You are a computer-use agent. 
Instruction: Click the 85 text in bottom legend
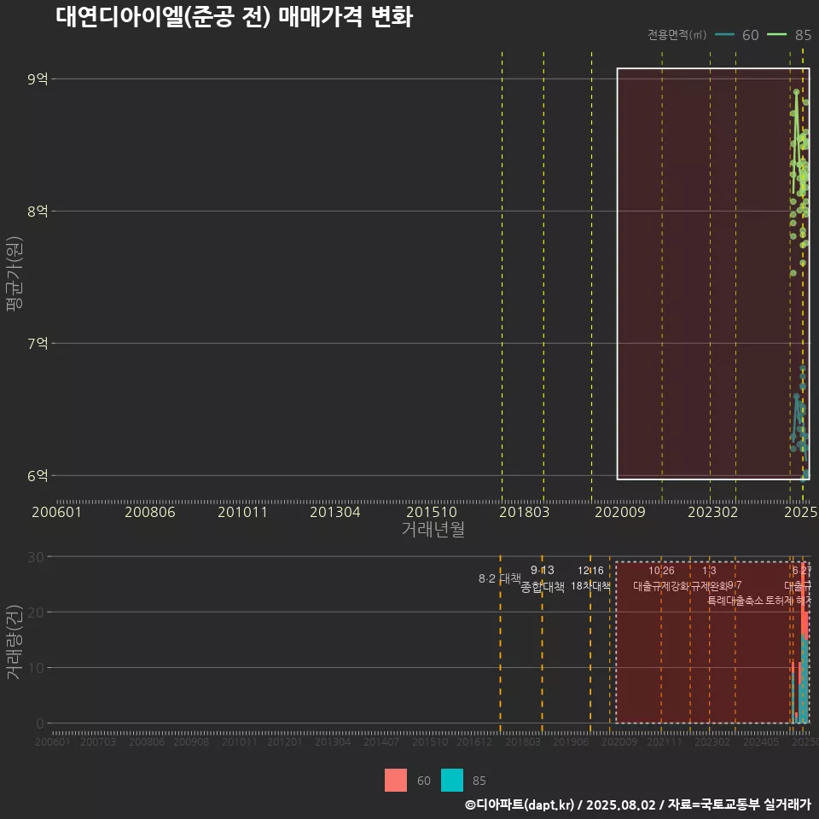[479, 781]
